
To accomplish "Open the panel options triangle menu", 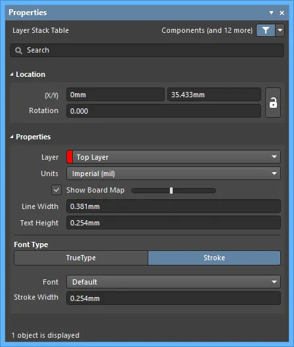I will (271, 13).
